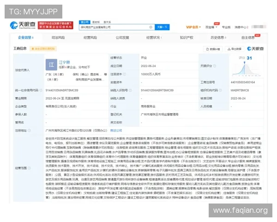Click the 登记机关 value 广州市海珠区市场监督管理局
The image size is (277, 222).
[160, 115]
